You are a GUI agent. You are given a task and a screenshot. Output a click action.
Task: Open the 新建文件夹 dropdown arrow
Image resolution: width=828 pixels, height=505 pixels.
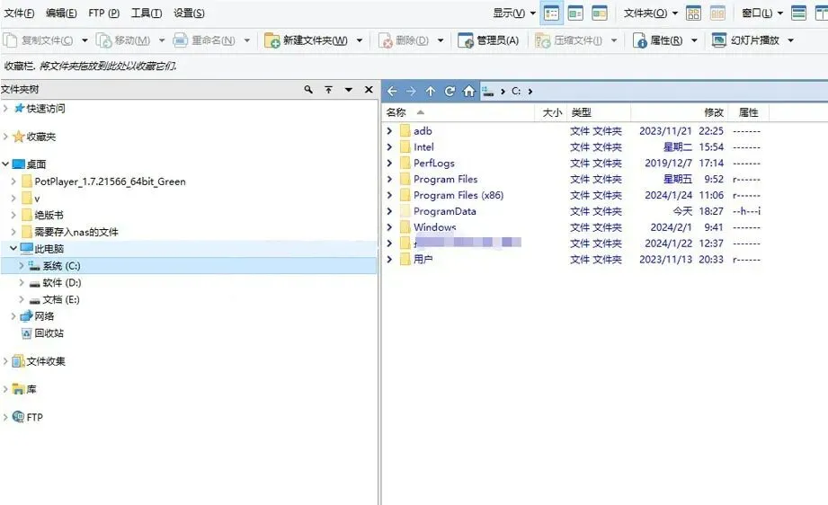pyautogui.click(x=360, y=40)
